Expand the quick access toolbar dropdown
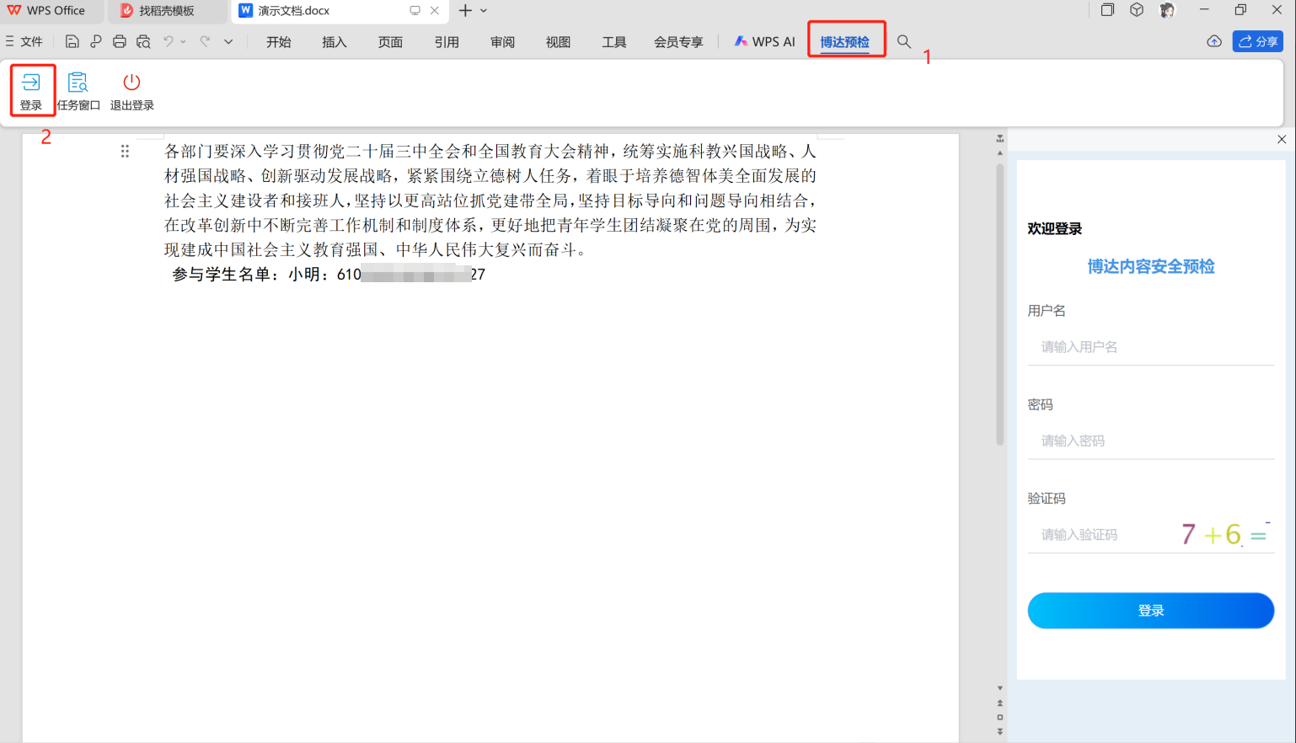This screenshot has height=743, width=1296. (x=228, y=41)
